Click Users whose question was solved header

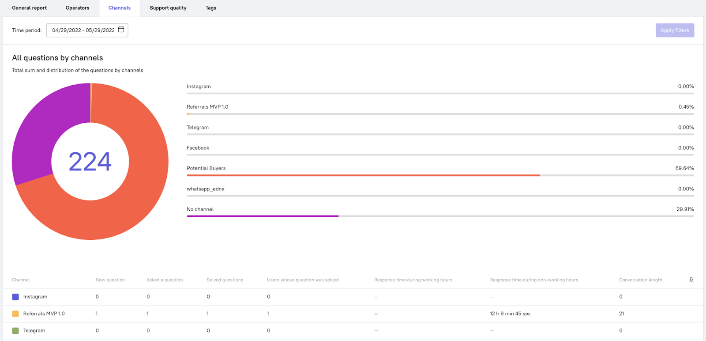[303, 280]
